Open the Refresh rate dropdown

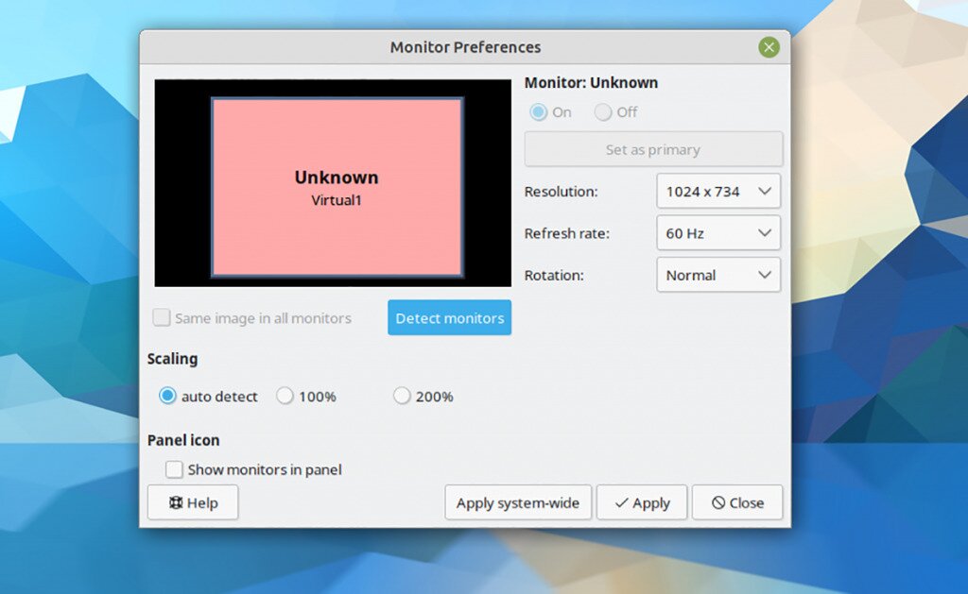[717, 233]
